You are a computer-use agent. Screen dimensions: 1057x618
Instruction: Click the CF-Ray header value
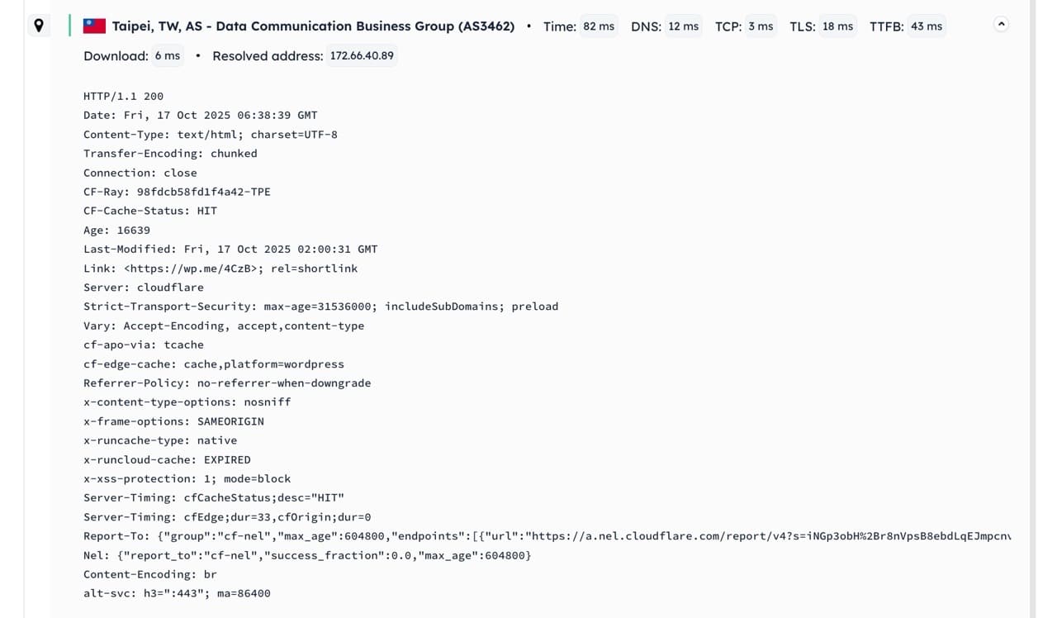tap(203, 192)
